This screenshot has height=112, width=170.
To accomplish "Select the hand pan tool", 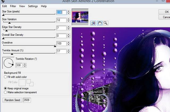I will click(x=100, y=23).
